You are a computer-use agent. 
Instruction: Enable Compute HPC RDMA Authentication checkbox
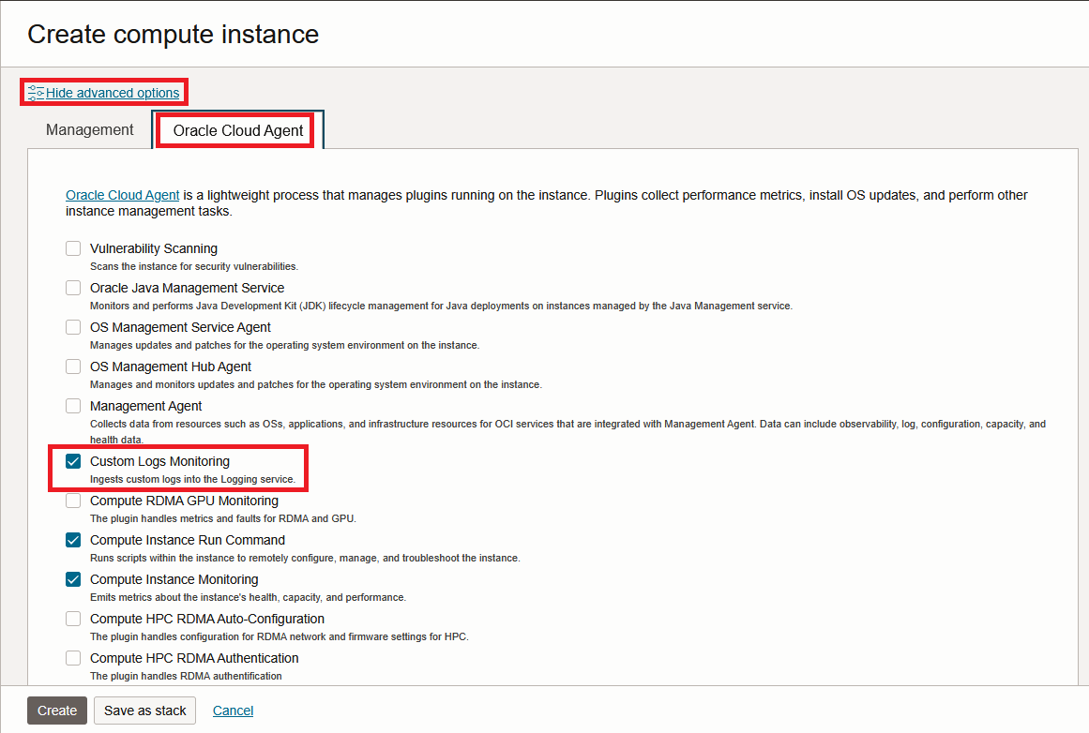tap(73, 658)
